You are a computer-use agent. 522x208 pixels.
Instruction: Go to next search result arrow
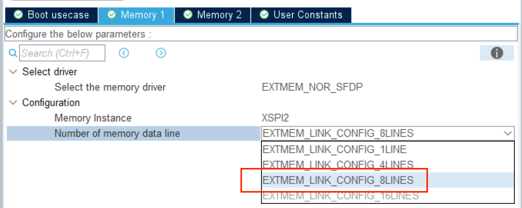pyautogui.click(x=161, y=53)
